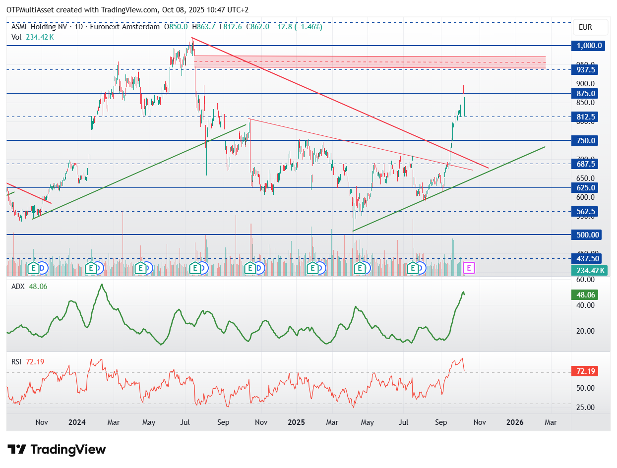Select the 2026 label on time axis
The image size is (617, 468).
pos(515,422)
